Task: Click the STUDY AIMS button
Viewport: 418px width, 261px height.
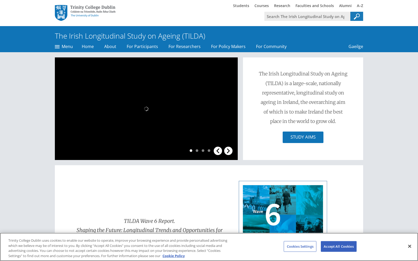Action: (303, 137)
